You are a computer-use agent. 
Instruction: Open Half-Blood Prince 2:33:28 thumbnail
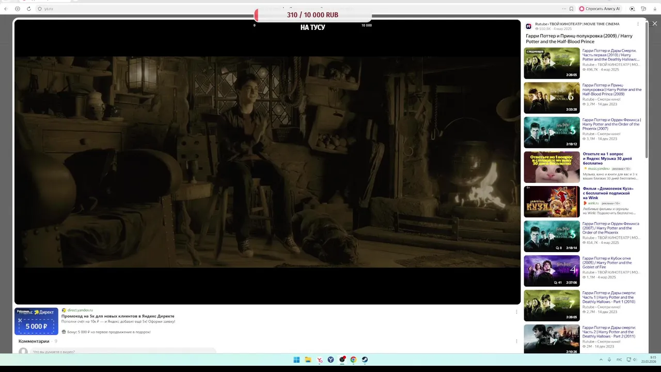(552, 98)
